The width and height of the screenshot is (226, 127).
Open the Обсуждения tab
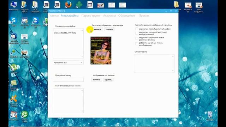point(127,16)
